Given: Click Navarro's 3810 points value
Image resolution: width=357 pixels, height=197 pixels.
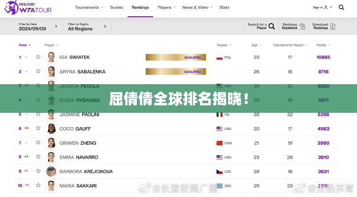Looking at the screenshot, I should (x=324, y=158).
